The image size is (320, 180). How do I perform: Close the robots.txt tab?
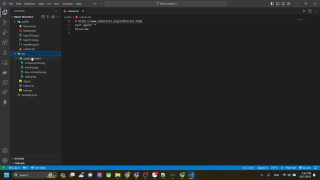pyautogui.click(x=83, y=11)
